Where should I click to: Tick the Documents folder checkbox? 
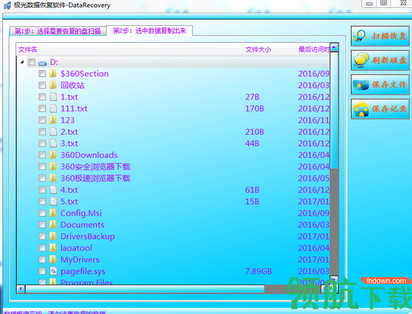coord(42,224)
